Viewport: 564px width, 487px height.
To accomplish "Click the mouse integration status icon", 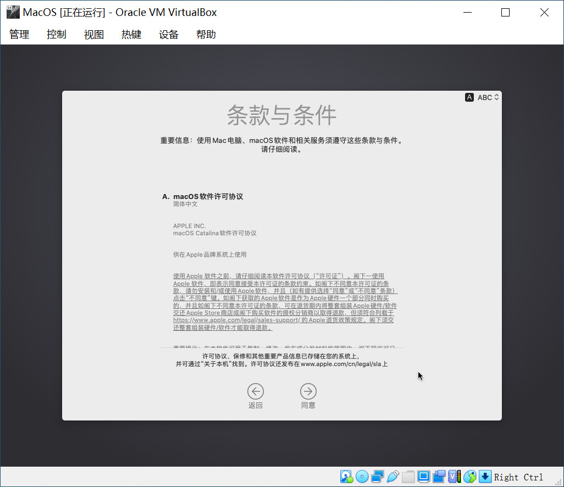I will click(x=470, y=477).
